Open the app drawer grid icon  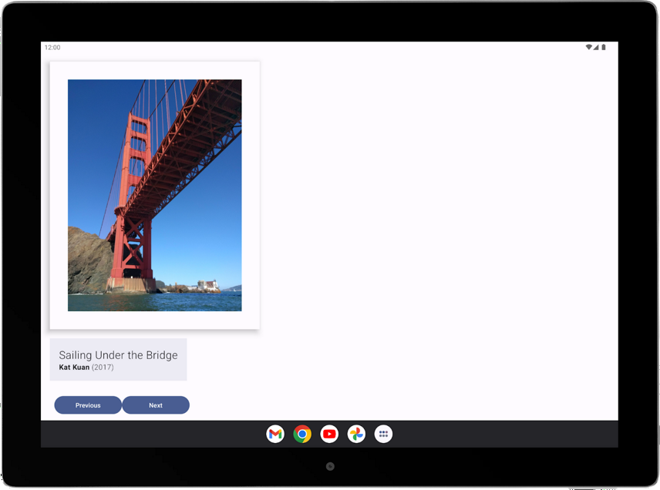point(383,434)
